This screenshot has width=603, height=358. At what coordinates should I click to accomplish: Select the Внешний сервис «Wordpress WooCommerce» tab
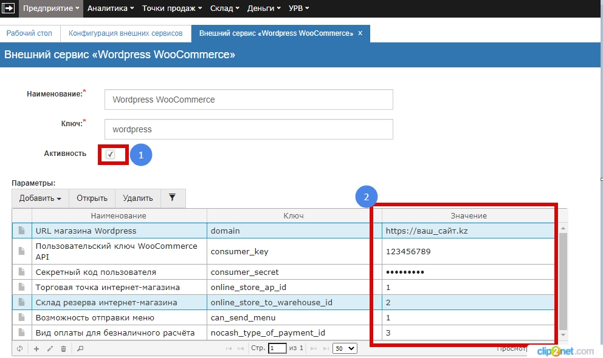point(276,33)
